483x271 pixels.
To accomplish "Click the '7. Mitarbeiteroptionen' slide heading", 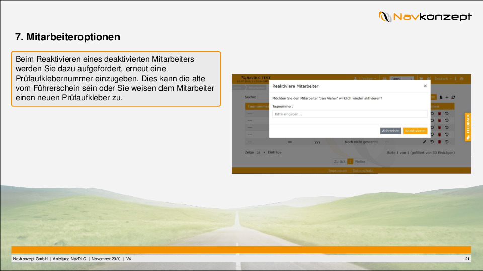I will pos(67,37).
